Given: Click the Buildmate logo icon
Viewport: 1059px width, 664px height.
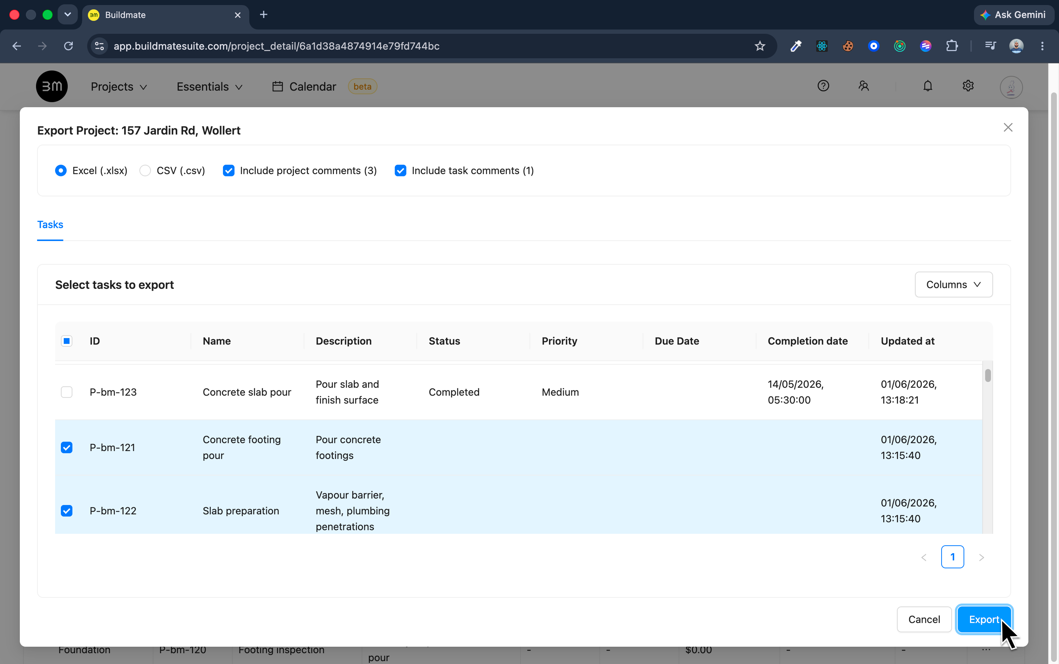Looking at the screenshot, I should click(x=52, y=86).
